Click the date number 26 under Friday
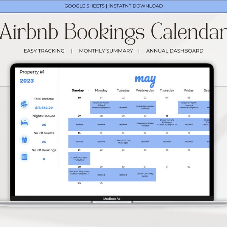Screen dimensions: 227x227 click(189, 150)
